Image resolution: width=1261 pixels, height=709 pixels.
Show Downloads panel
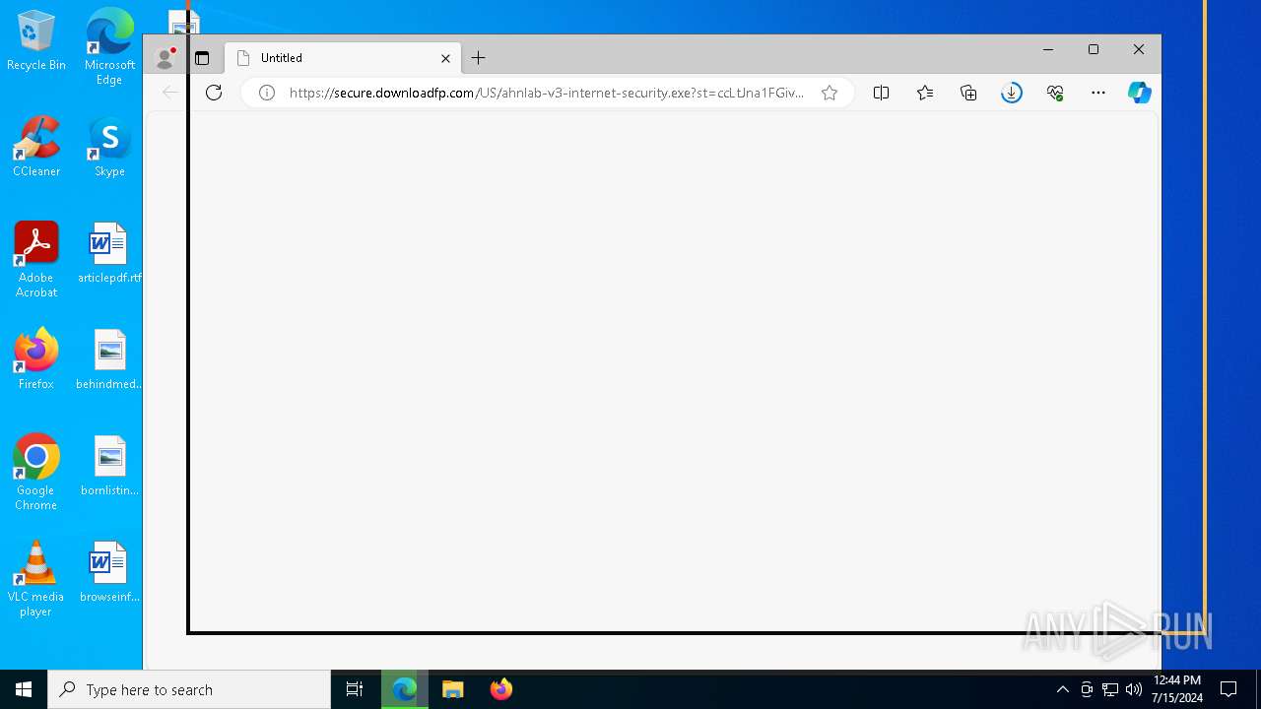tap(1012, 93)
